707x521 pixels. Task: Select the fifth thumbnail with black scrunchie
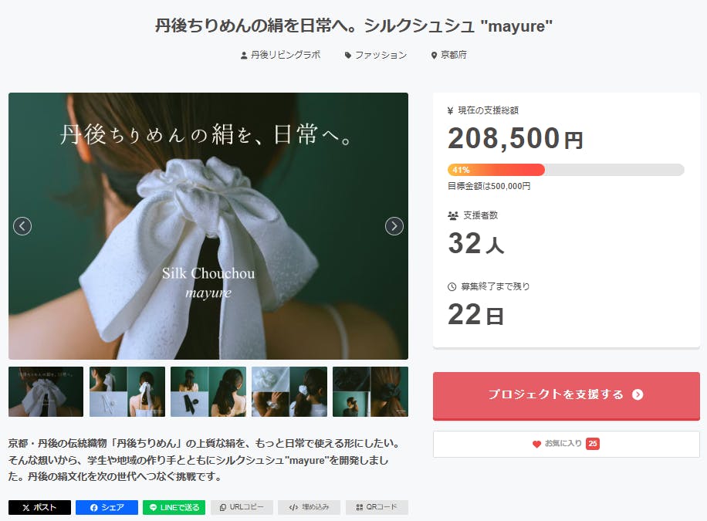(370, 391)
